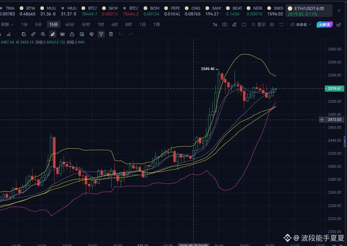The width and height of the screenshot is (347, 246).
Task: Activate the zoom-in magnifier tool
Action: [x=43, y=34]
